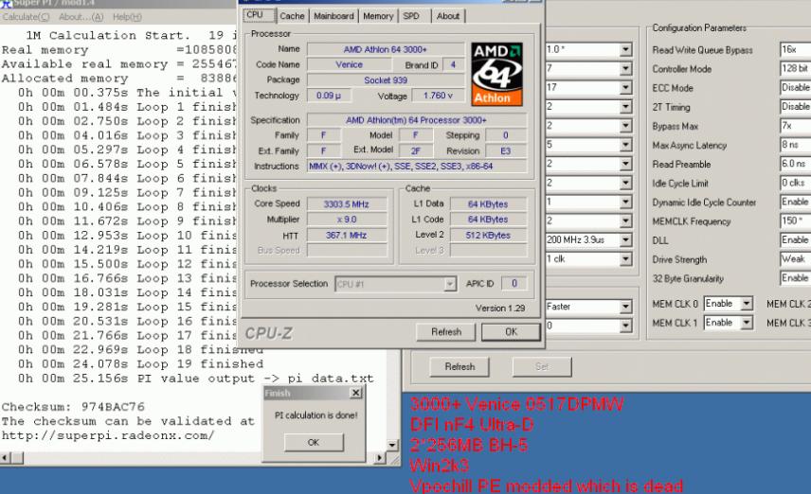Open the Cache tab in CPU-Z
The image size is (811, 494).
(x=292, y=16)
